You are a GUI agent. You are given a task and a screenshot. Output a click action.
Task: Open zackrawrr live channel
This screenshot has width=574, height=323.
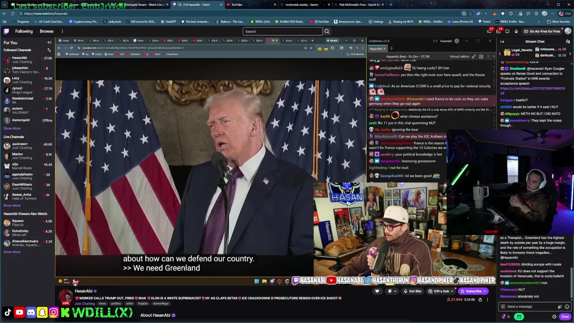tap(27, 146)
